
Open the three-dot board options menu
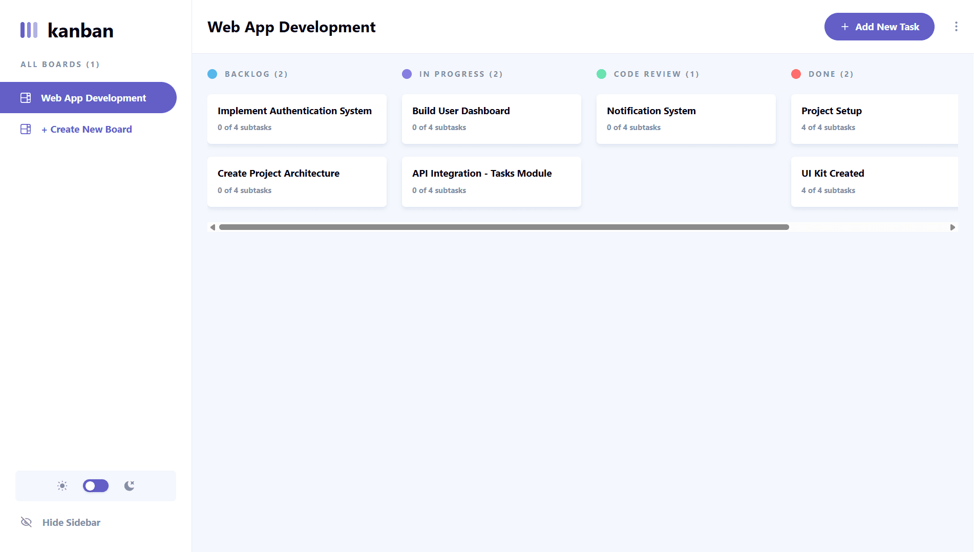point(956,27)
